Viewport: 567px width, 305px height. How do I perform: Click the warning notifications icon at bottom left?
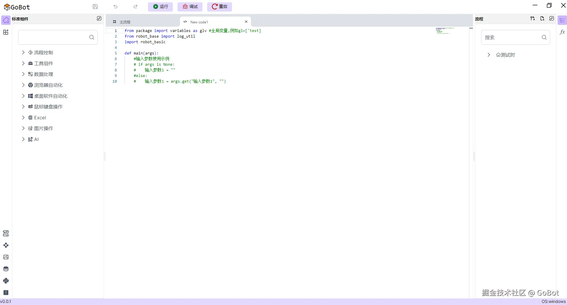pyautogui.click(x=6, y=293)
